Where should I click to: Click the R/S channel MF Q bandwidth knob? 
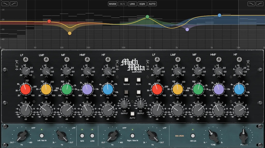(198, 71)
